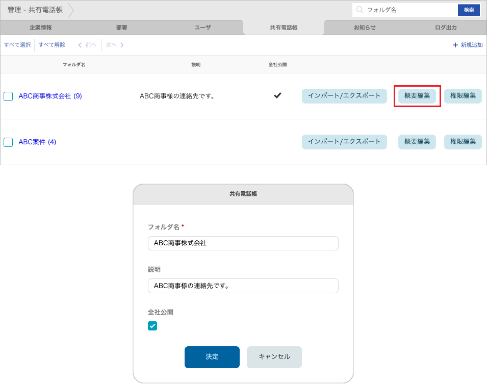Uncheck the 全社公開 checkbox in the dialog

152,325
